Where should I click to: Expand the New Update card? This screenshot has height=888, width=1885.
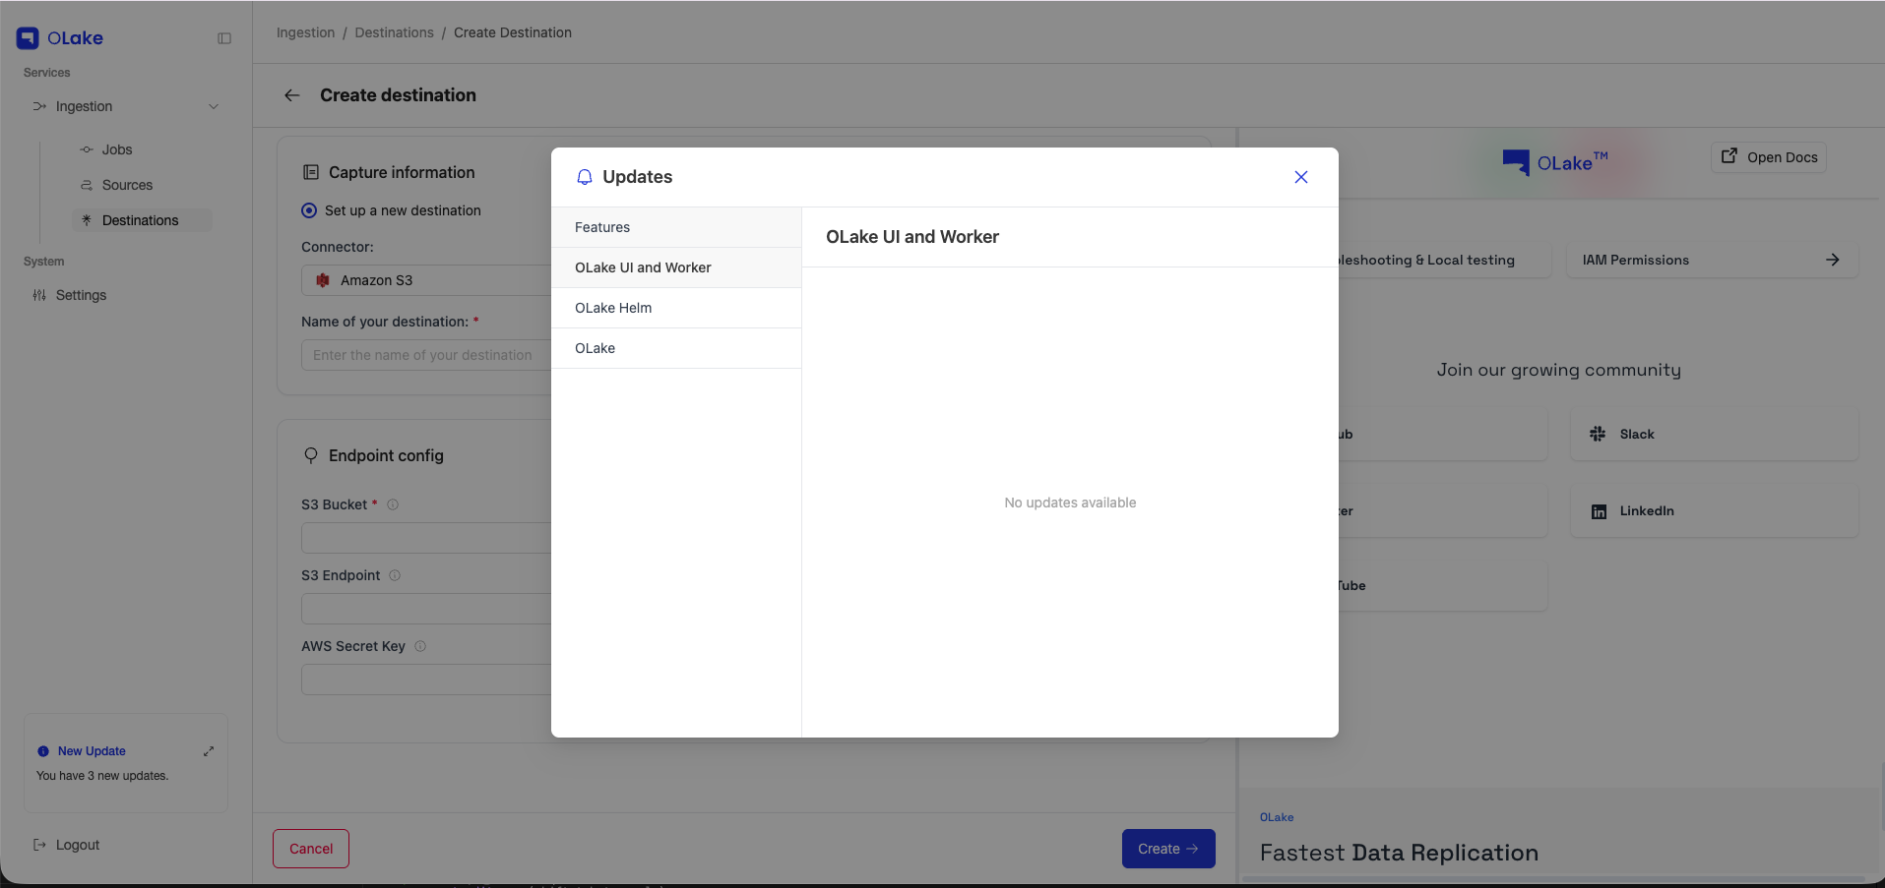[x=209, y=751]
